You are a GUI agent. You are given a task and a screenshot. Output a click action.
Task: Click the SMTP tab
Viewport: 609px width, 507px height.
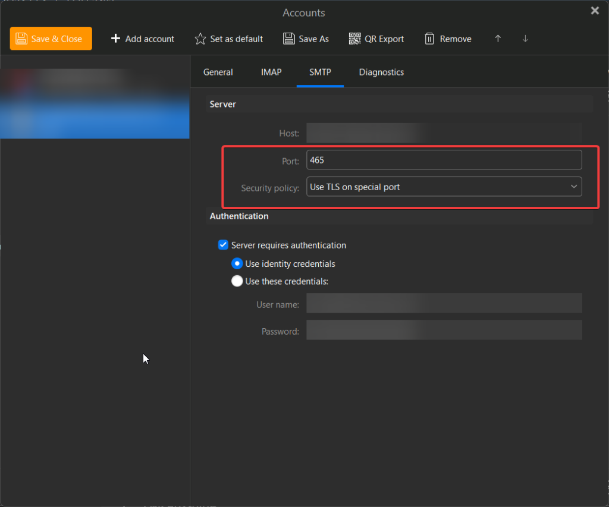320,72
